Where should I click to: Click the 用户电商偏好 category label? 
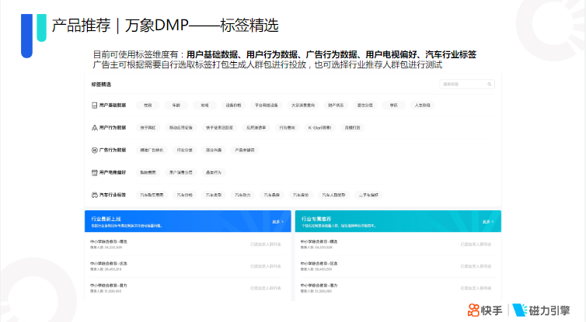[x=113, y=173]
